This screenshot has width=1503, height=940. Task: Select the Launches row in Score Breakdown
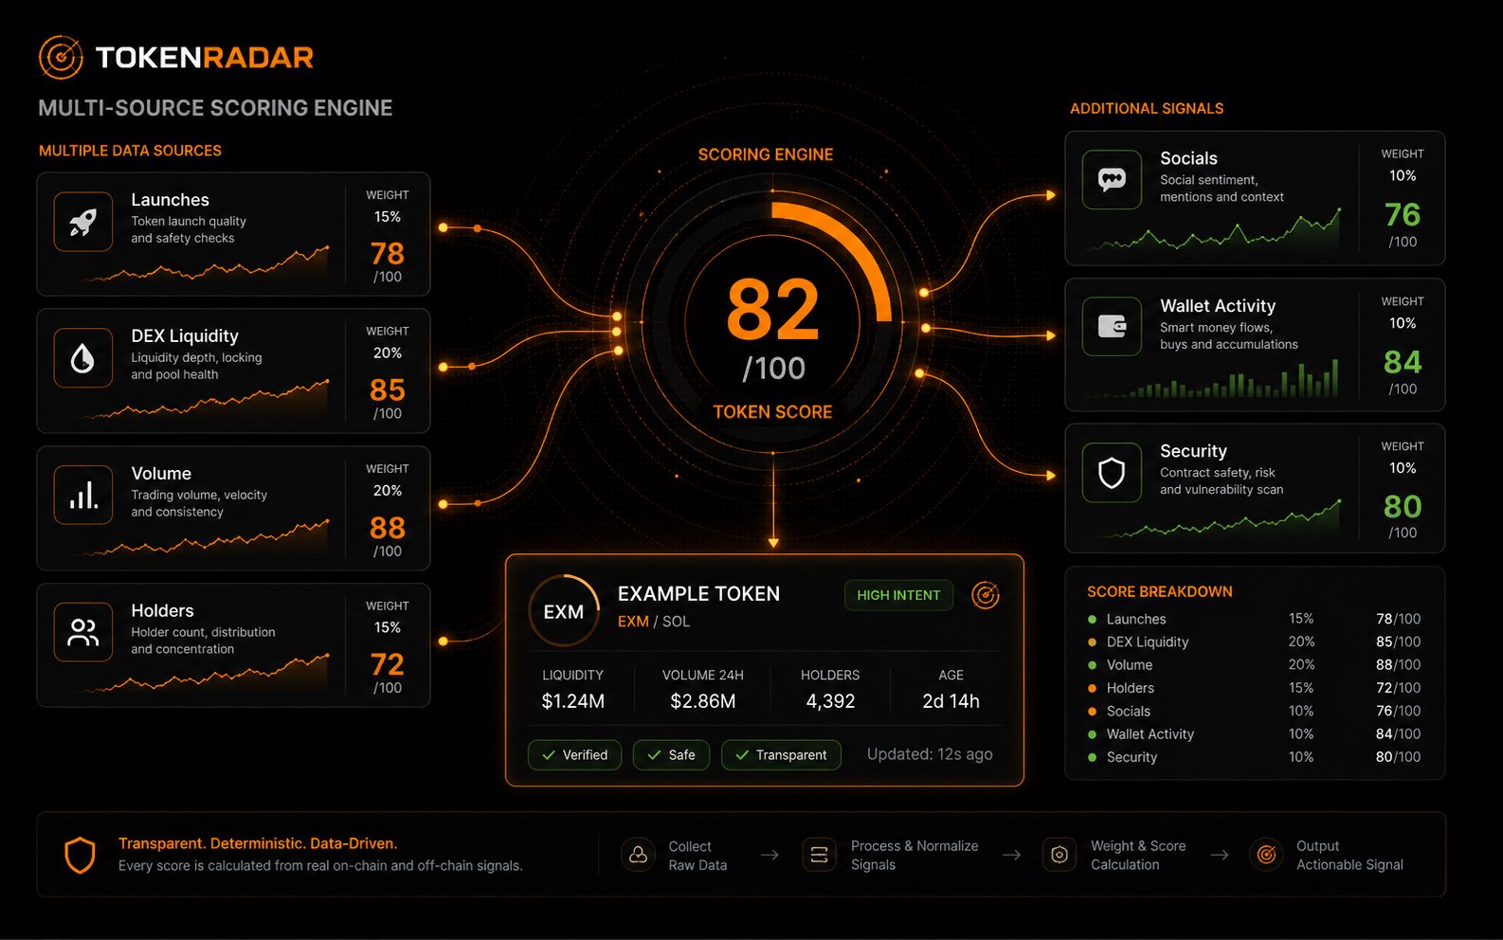(1255, 619)
